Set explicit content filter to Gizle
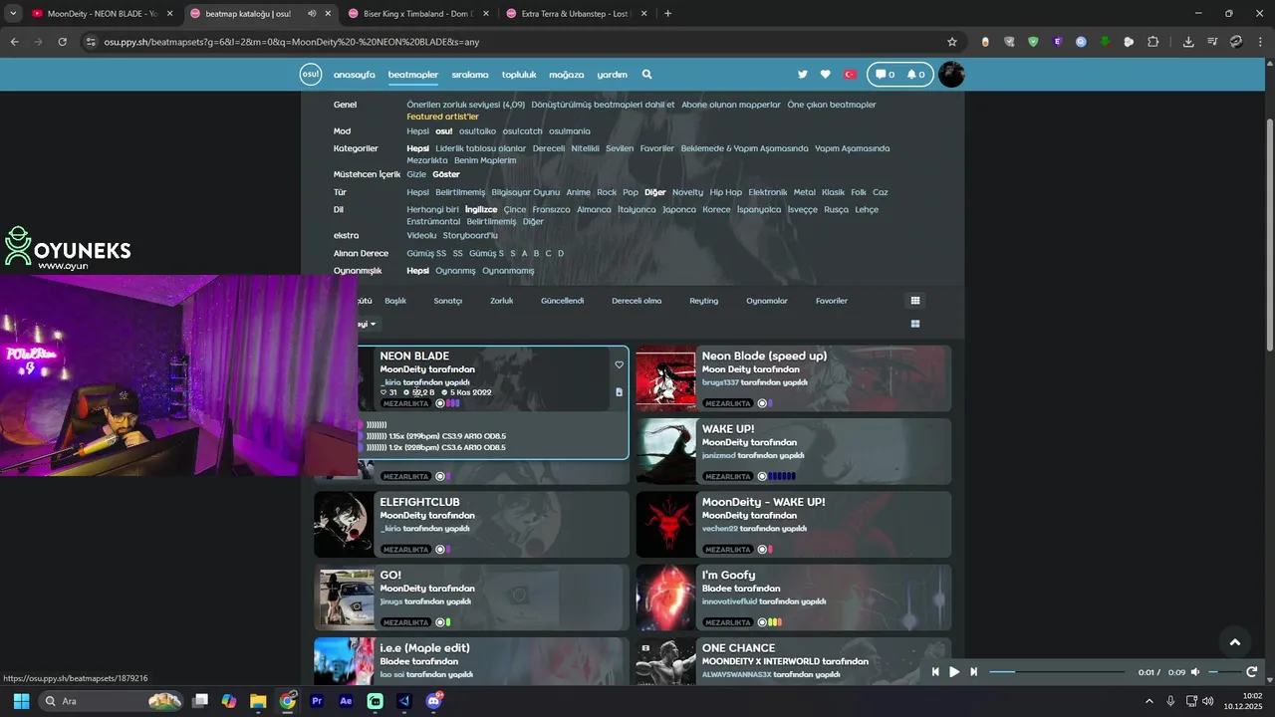The height and width of the screenshot is (717, 1275). 416,174
